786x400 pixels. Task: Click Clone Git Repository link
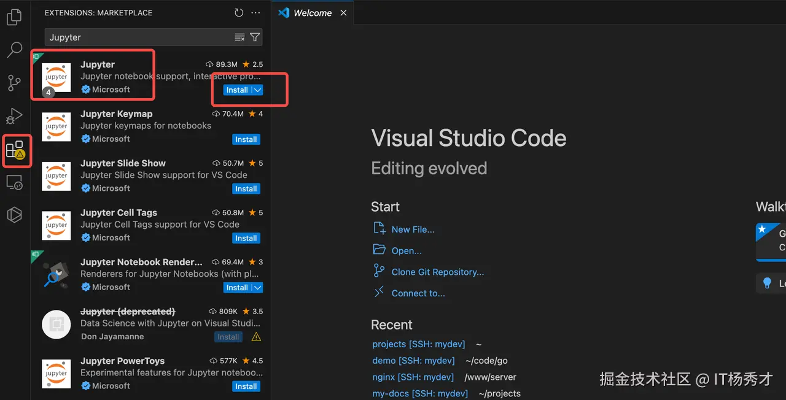coord(437,272)
